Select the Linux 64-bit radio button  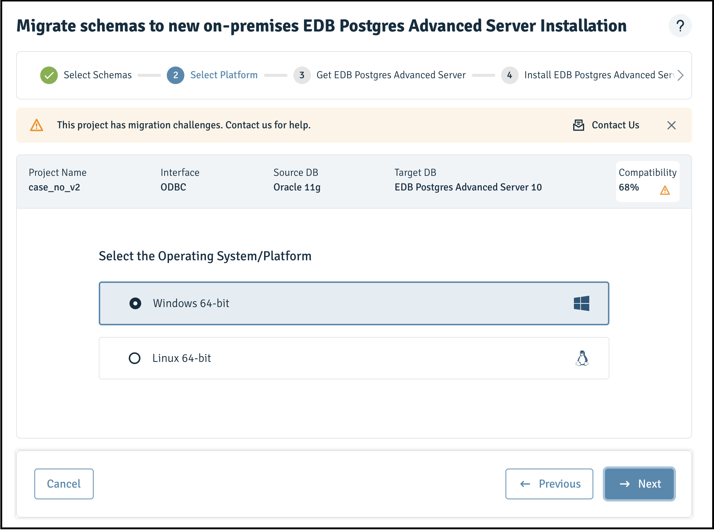pos(135,358)
